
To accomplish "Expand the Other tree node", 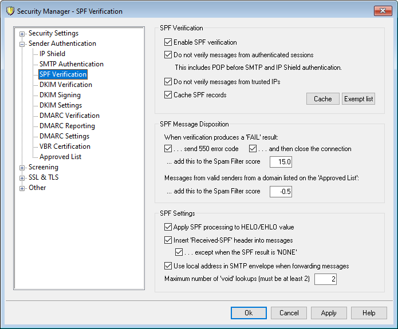I will [x=22, y=188].
